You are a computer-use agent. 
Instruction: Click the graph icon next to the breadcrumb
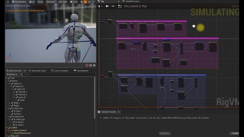click(x=120, y=6)
